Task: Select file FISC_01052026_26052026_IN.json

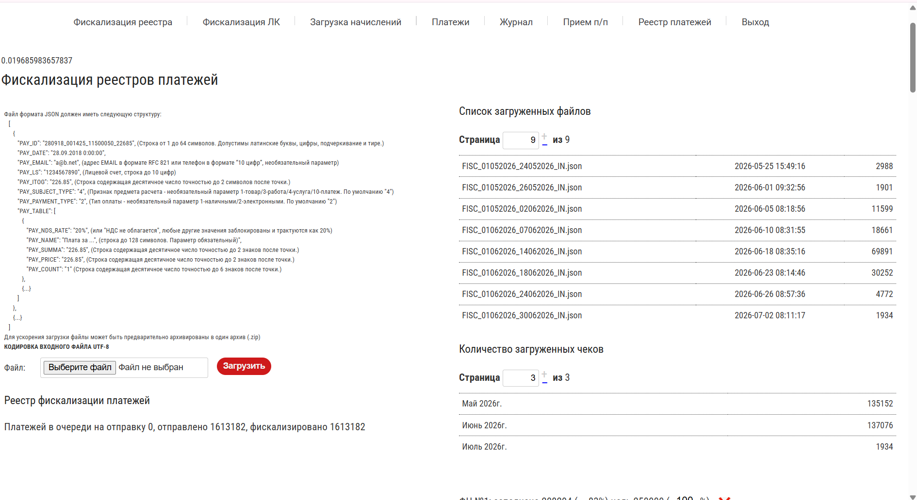Action: click(522, 187)
